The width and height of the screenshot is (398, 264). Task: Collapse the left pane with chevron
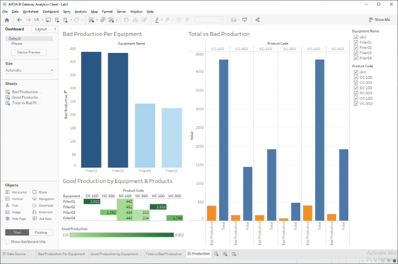click(x=55, y=29)
